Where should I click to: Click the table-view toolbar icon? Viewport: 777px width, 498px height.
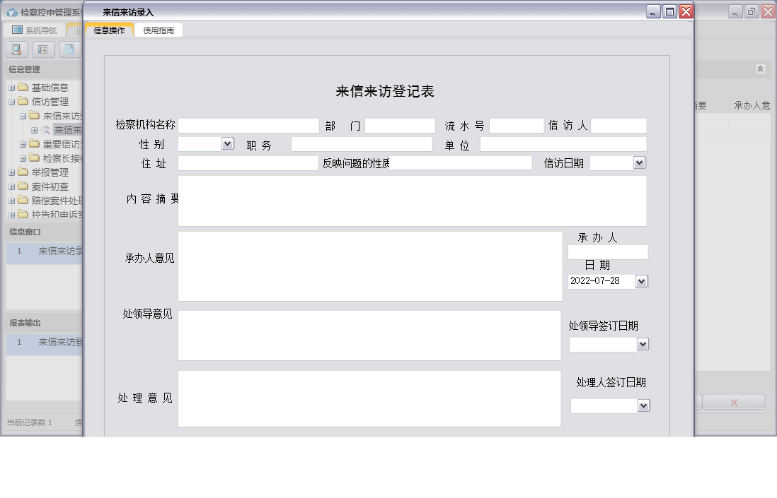[x=43, y=49]
